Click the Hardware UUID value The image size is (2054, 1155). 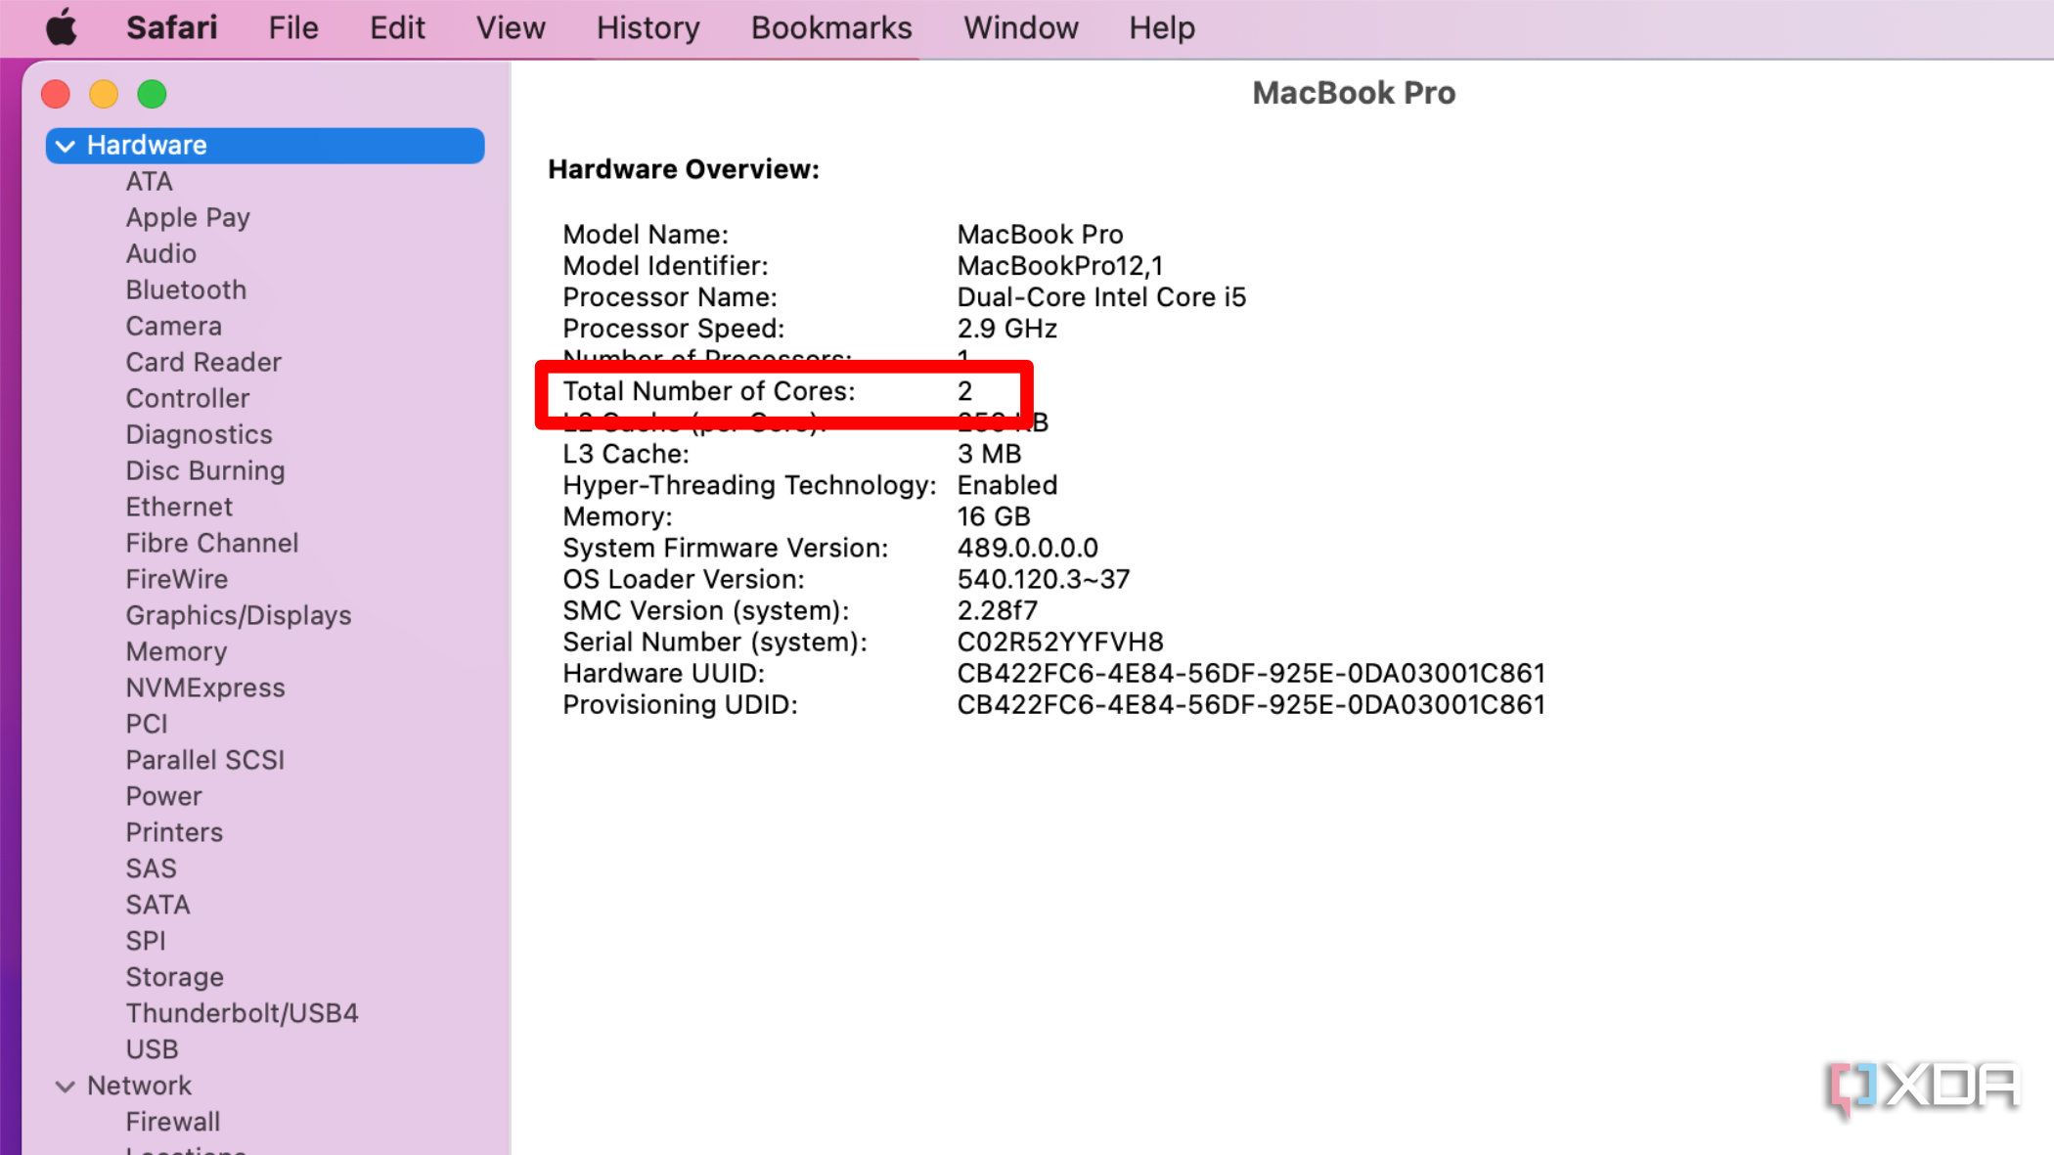tap(1250, 674)
